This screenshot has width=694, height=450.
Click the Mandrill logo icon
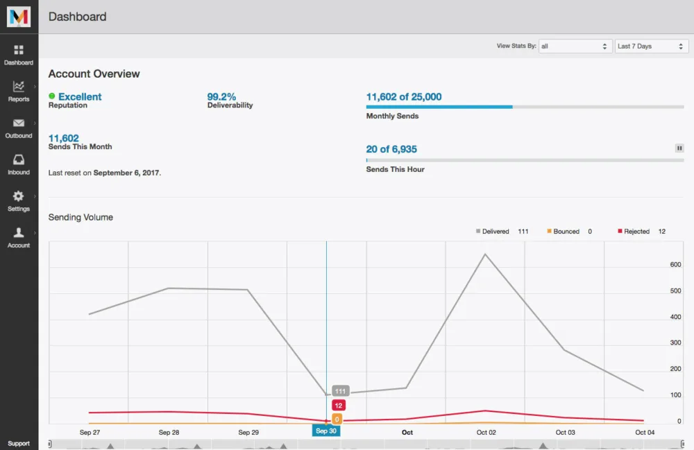pyautogui.click(x=19, y=17)
